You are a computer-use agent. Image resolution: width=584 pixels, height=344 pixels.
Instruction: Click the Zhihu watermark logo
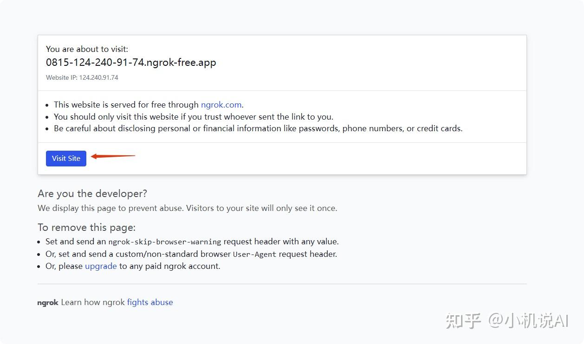coord(462,321)
